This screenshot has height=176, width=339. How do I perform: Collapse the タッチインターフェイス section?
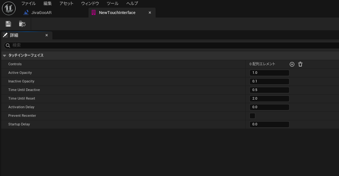4,56
